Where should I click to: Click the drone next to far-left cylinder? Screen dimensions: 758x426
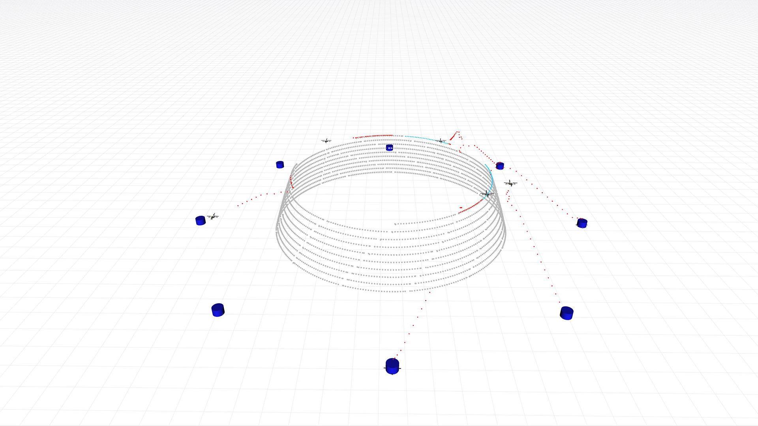[213, 216]
